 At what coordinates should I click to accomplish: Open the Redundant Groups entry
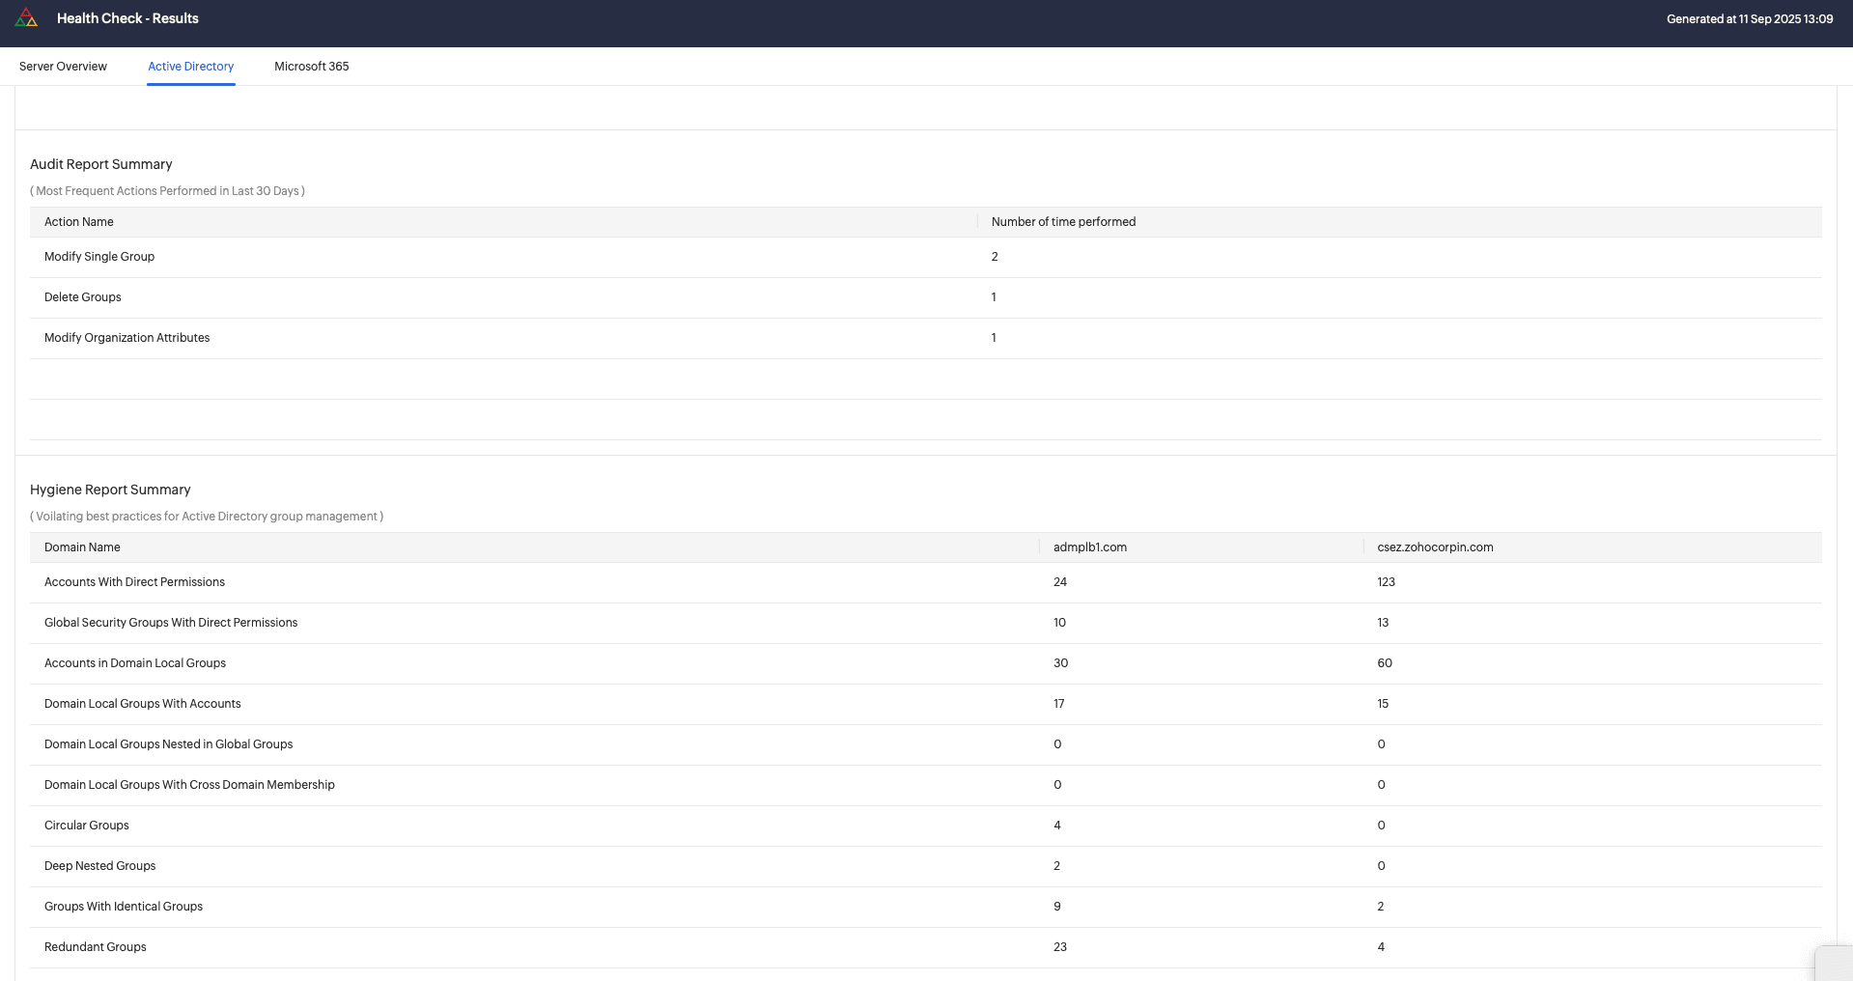95,946
